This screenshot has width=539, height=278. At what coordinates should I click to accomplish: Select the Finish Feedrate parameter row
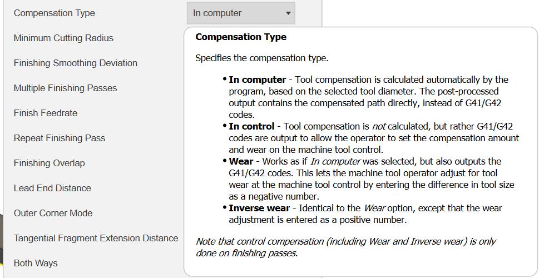pos(46,113)
